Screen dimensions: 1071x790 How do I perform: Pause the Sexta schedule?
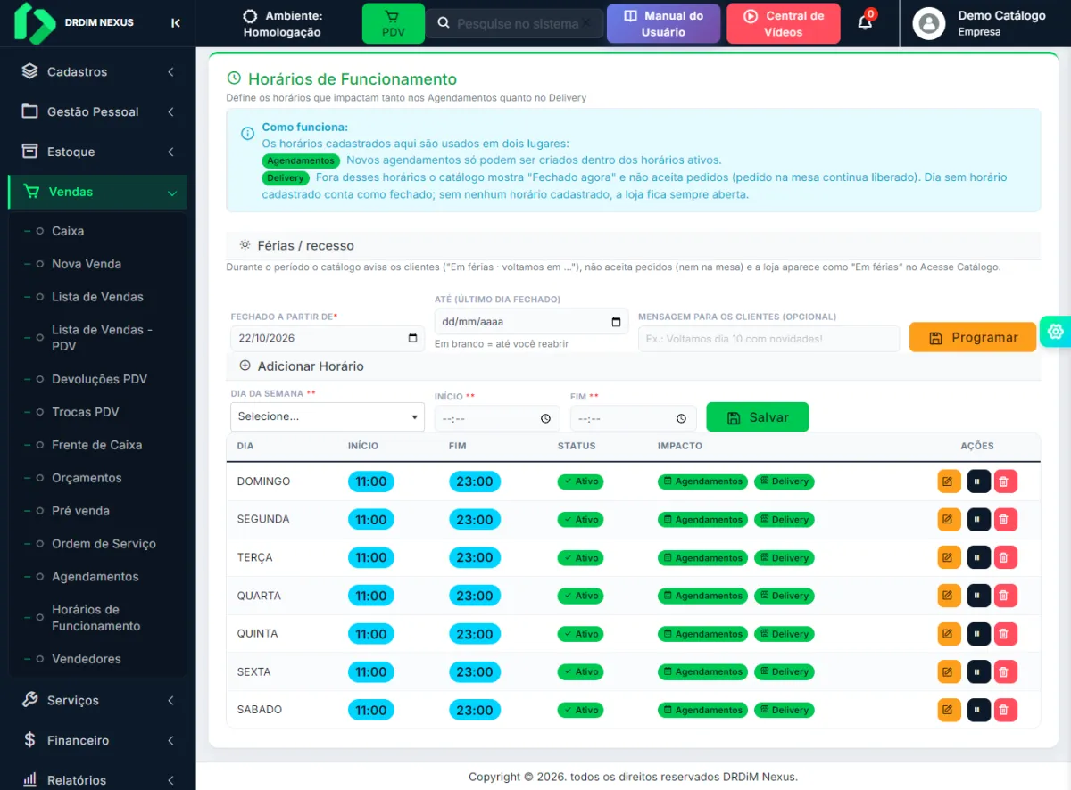pyautogui.click(x=978, y=672)
